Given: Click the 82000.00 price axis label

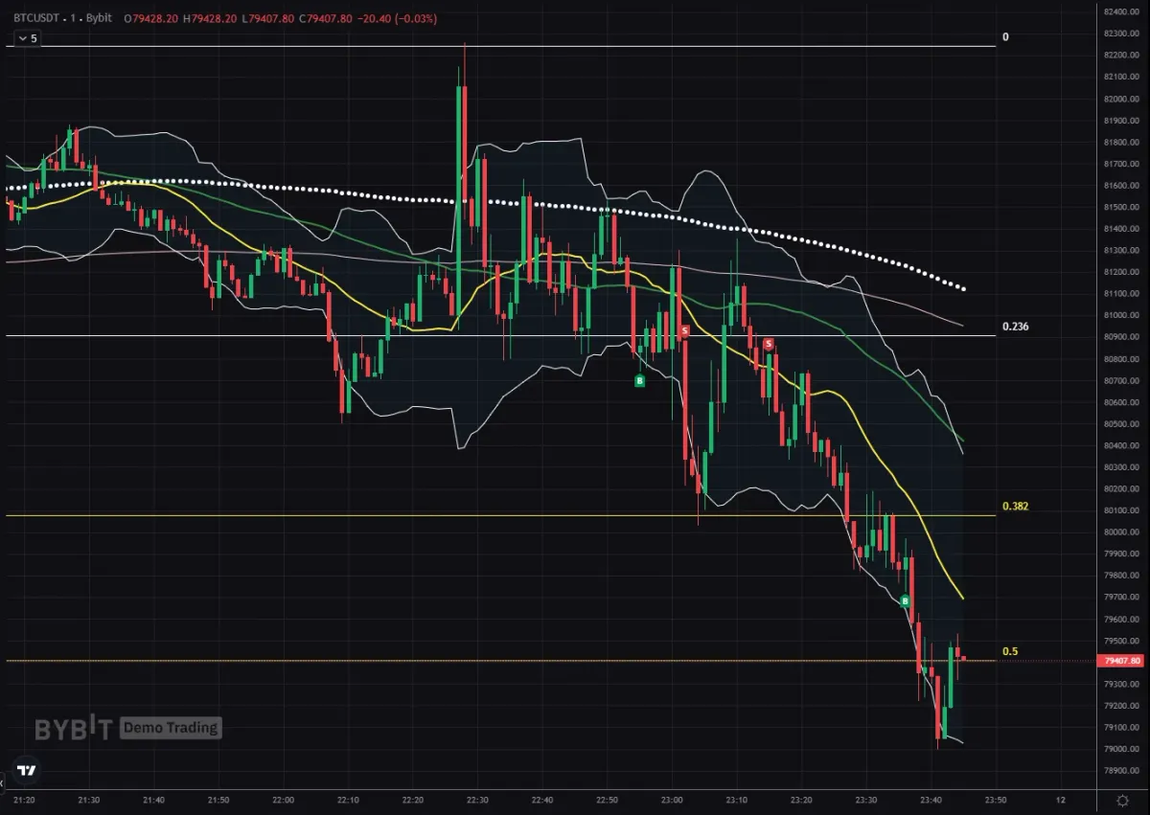Looking at the screenshot, I should click(x=1120, y=99).
